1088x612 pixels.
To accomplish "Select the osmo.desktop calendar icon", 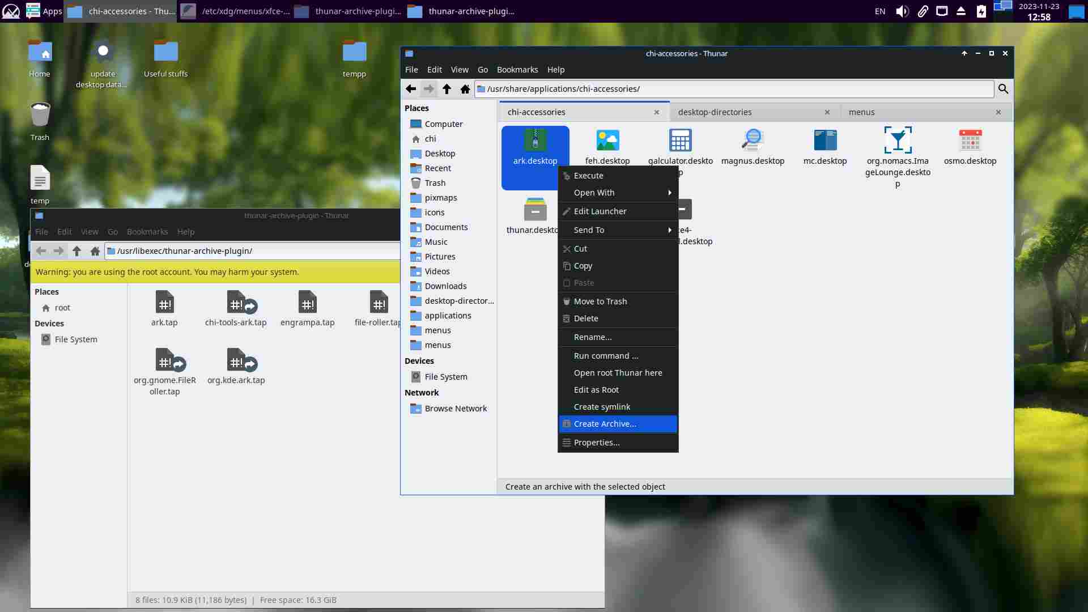I will click(x=970, y=141).
